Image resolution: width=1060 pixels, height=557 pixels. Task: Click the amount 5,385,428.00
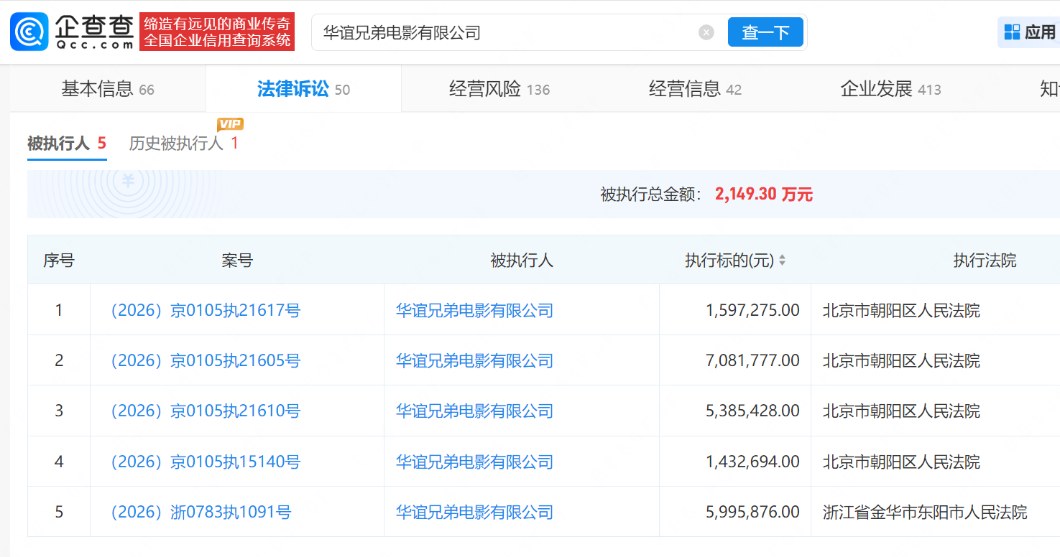click(752, 411)
